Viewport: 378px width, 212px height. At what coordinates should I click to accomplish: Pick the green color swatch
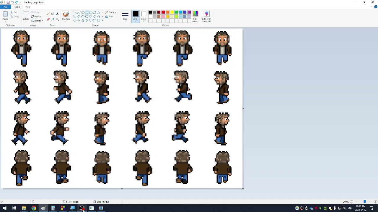point(176,12)
